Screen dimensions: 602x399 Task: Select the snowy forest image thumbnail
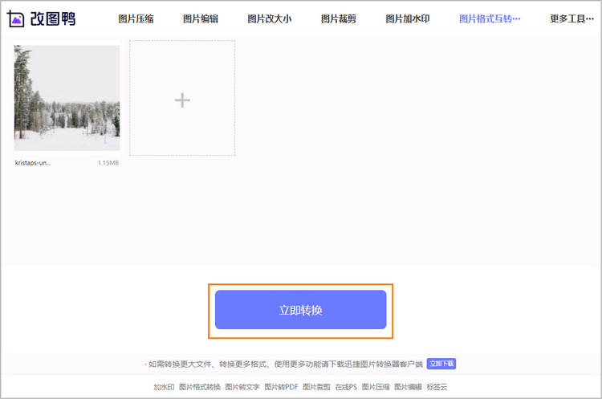[67, 97]
